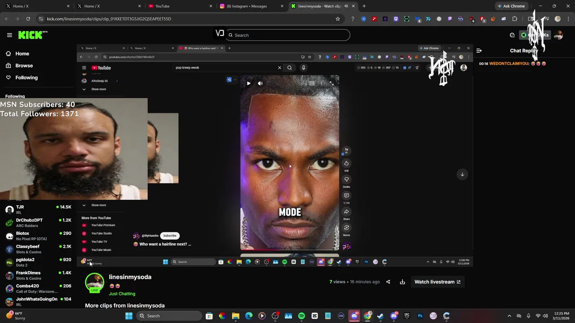Open Kick profile avatar menu
This screenshot has height=323, width=575.
click(x=558, y=35)
